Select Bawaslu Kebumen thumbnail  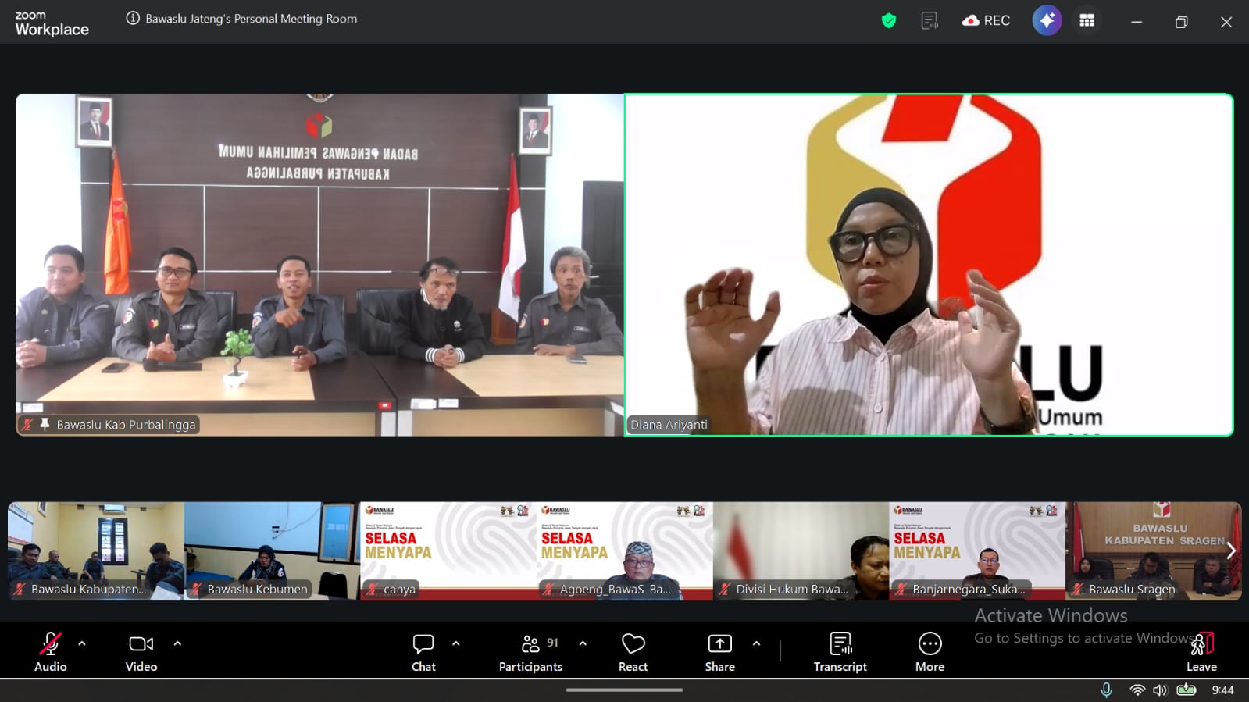point(272,551)
